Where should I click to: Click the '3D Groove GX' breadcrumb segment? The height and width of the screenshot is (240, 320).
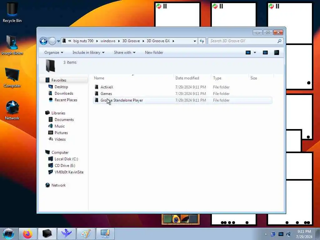click(158, 41)
